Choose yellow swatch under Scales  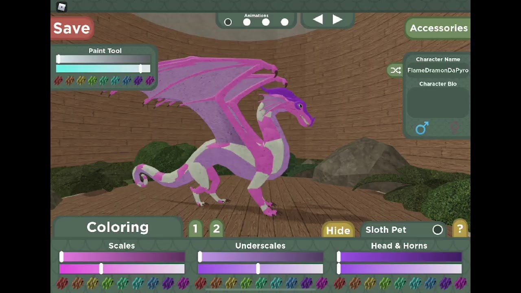tap(92, 283)
